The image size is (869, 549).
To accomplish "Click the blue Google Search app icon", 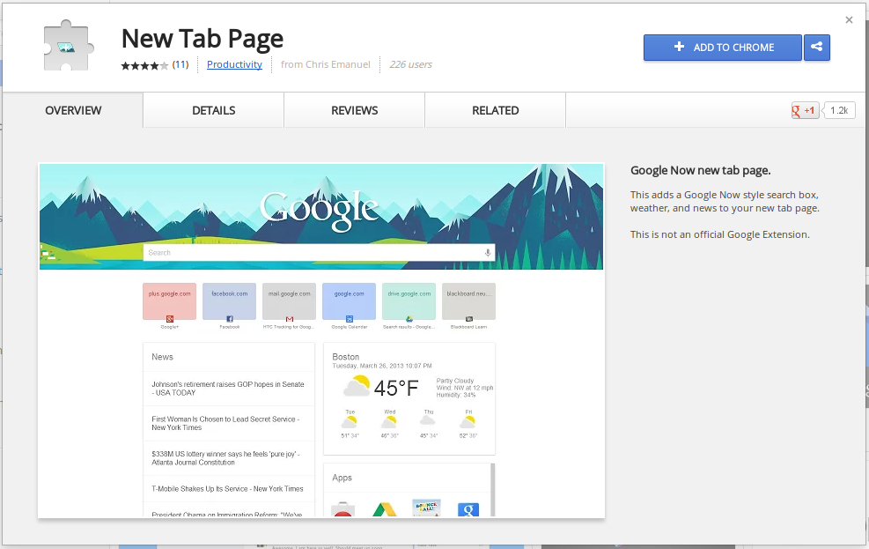I will coord(468,509).
